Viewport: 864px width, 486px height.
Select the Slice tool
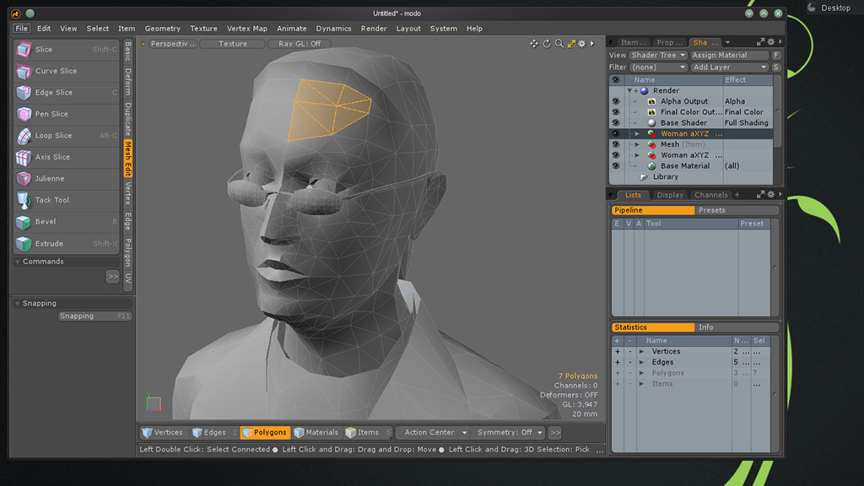click(66, 50)
